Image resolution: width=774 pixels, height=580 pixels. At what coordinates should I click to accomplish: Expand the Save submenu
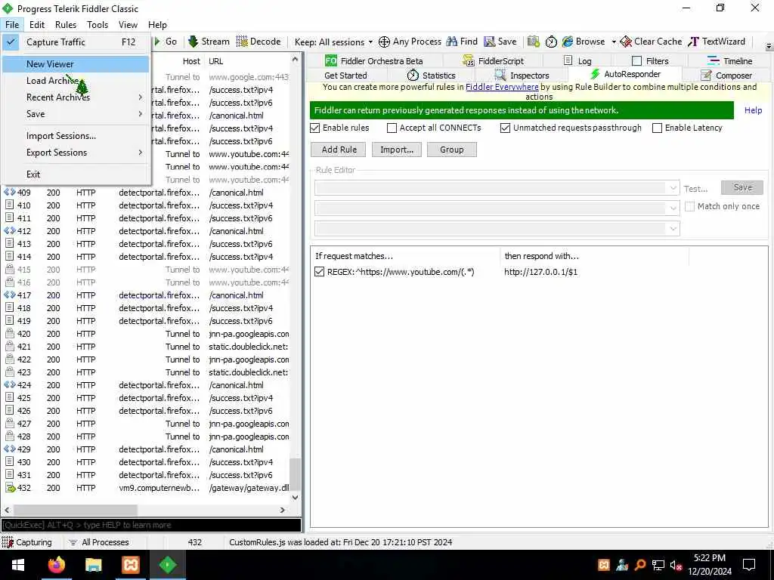75,114
